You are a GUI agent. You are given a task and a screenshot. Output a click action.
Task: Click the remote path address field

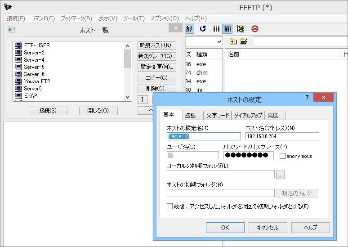coord(300,41)
